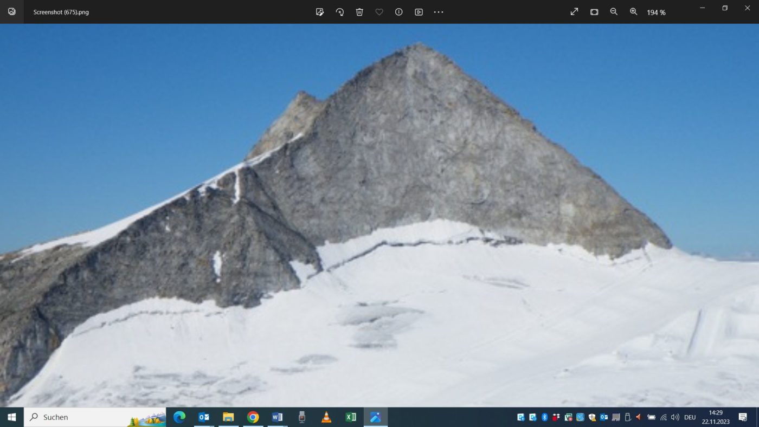Click the Photos app icon beside the filename

[x=12, y=11]
